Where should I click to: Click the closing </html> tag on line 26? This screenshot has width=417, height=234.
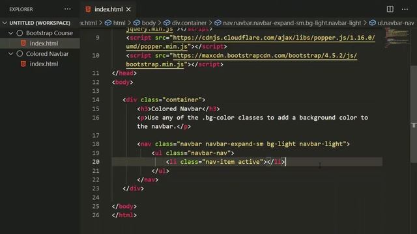coord(124,215)
